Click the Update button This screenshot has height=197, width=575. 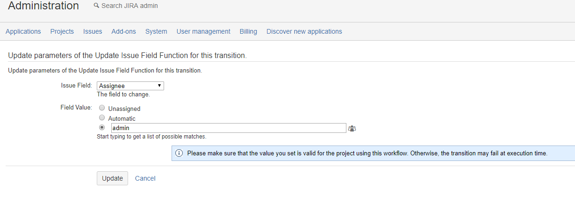point(112,178)
